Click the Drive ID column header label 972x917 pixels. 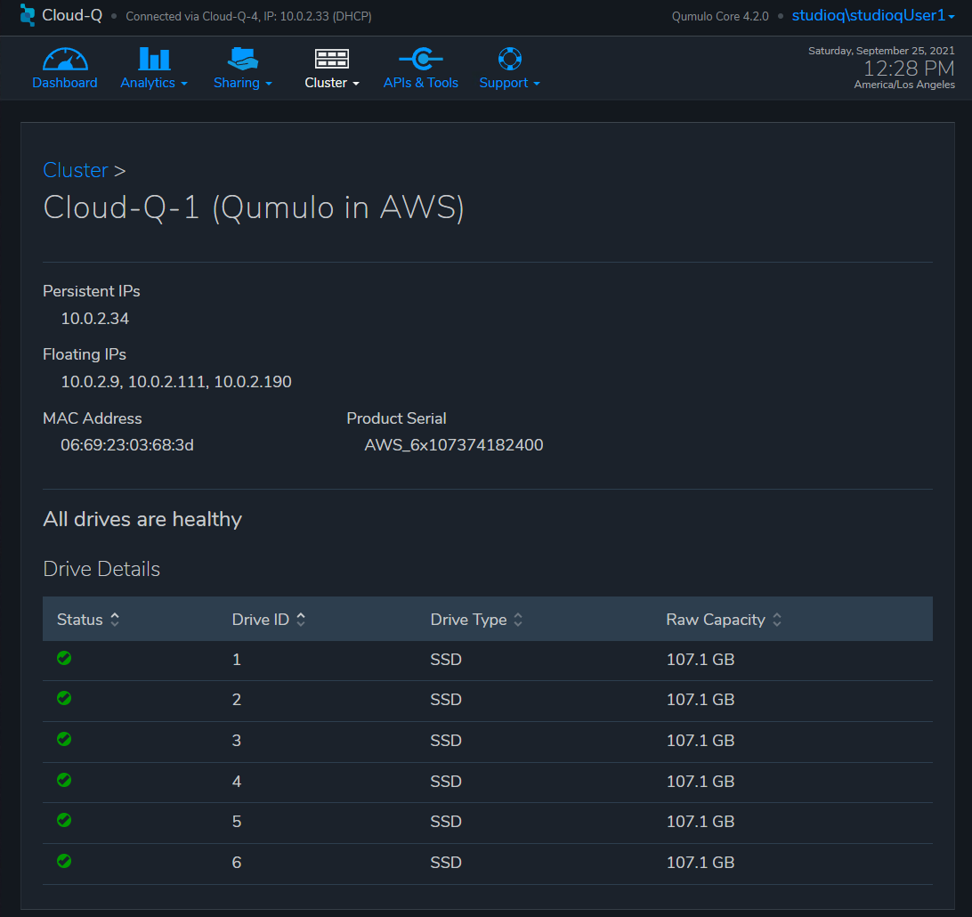point(260,620)
